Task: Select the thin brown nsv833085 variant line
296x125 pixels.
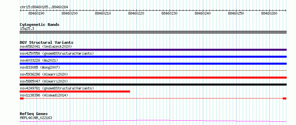Action: point(153,70)
